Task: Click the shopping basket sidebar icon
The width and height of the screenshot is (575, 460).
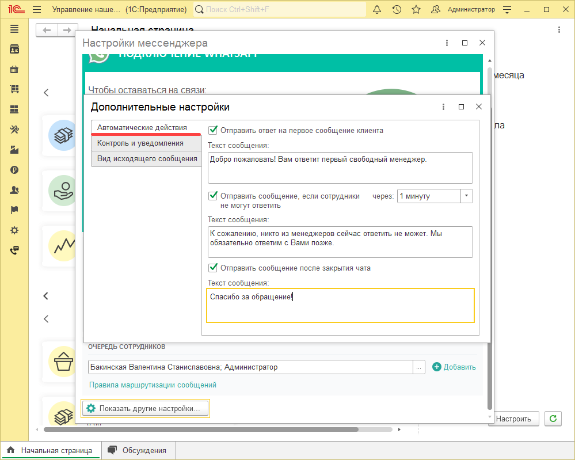Action: (x=14, y=70)
